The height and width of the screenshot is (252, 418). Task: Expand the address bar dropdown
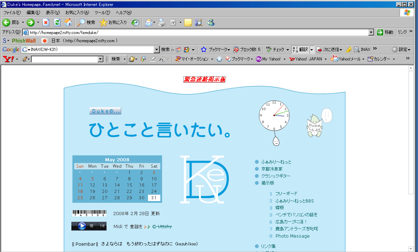pyautogui.click(x=371, y=32)
